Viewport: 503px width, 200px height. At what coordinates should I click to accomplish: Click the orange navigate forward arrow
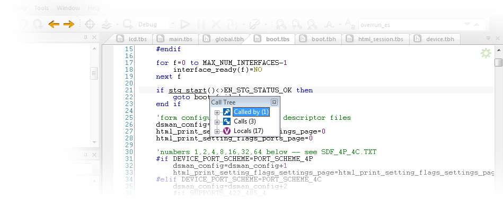tap(69, 24)
